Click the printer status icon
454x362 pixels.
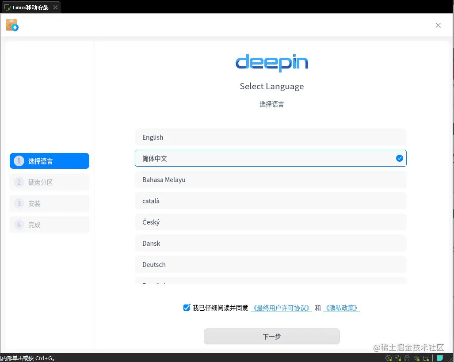[407, 358]
